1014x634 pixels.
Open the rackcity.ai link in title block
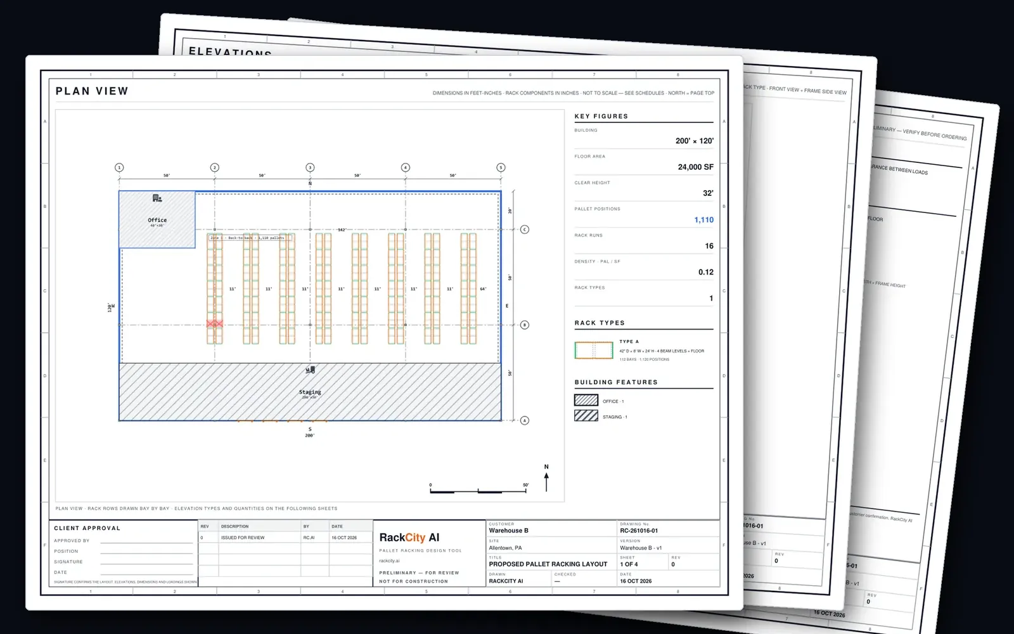point(389,560)
